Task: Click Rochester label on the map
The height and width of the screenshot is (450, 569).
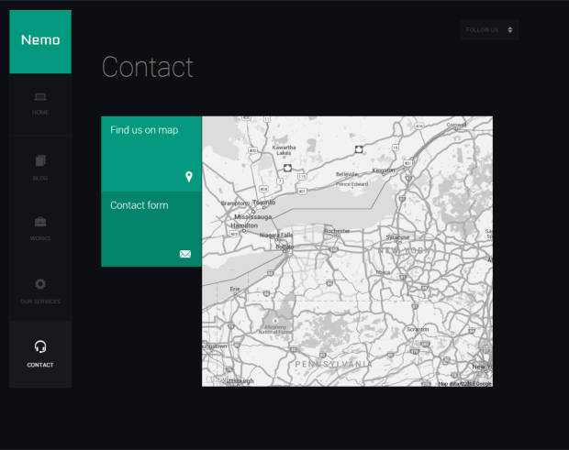Action: (x=337, y=231)
